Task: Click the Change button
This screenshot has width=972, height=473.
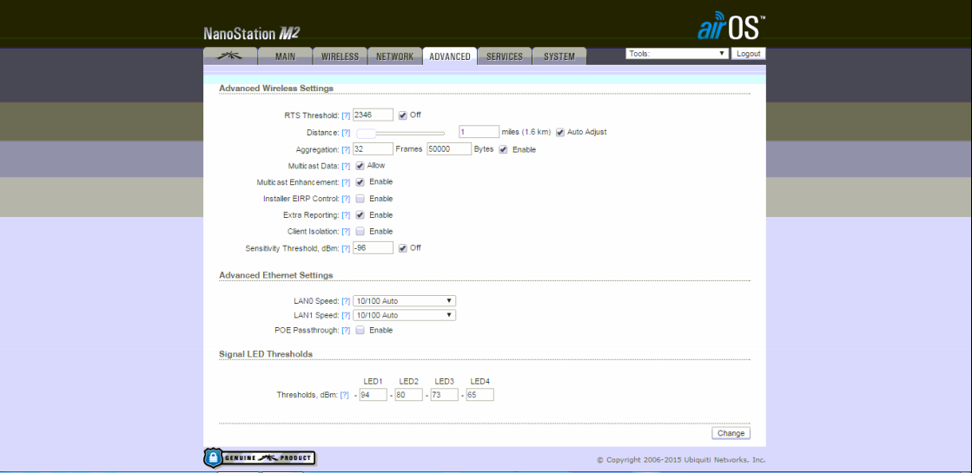Action: (731, 433)
